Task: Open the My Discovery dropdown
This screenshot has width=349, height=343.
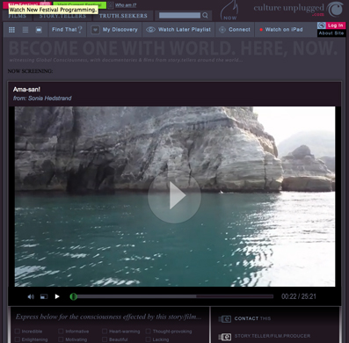Action: [114, 30]
